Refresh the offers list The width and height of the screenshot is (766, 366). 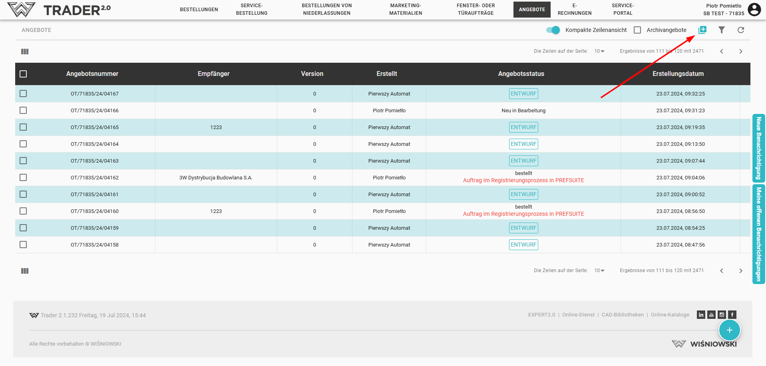click(740, 30)
